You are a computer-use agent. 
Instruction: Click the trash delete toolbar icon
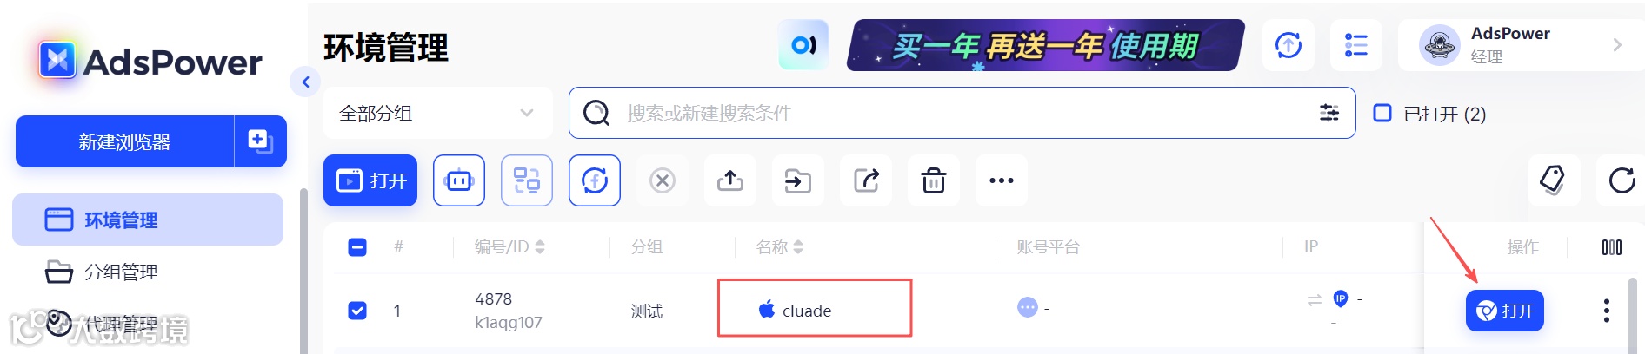coord(934,180)
